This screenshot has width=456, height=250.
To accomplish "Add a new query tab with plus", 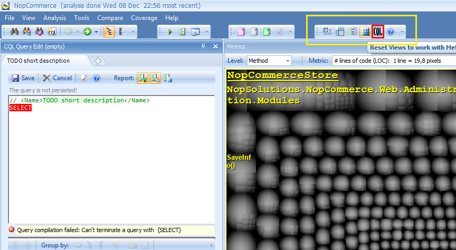I will point(98,61).
